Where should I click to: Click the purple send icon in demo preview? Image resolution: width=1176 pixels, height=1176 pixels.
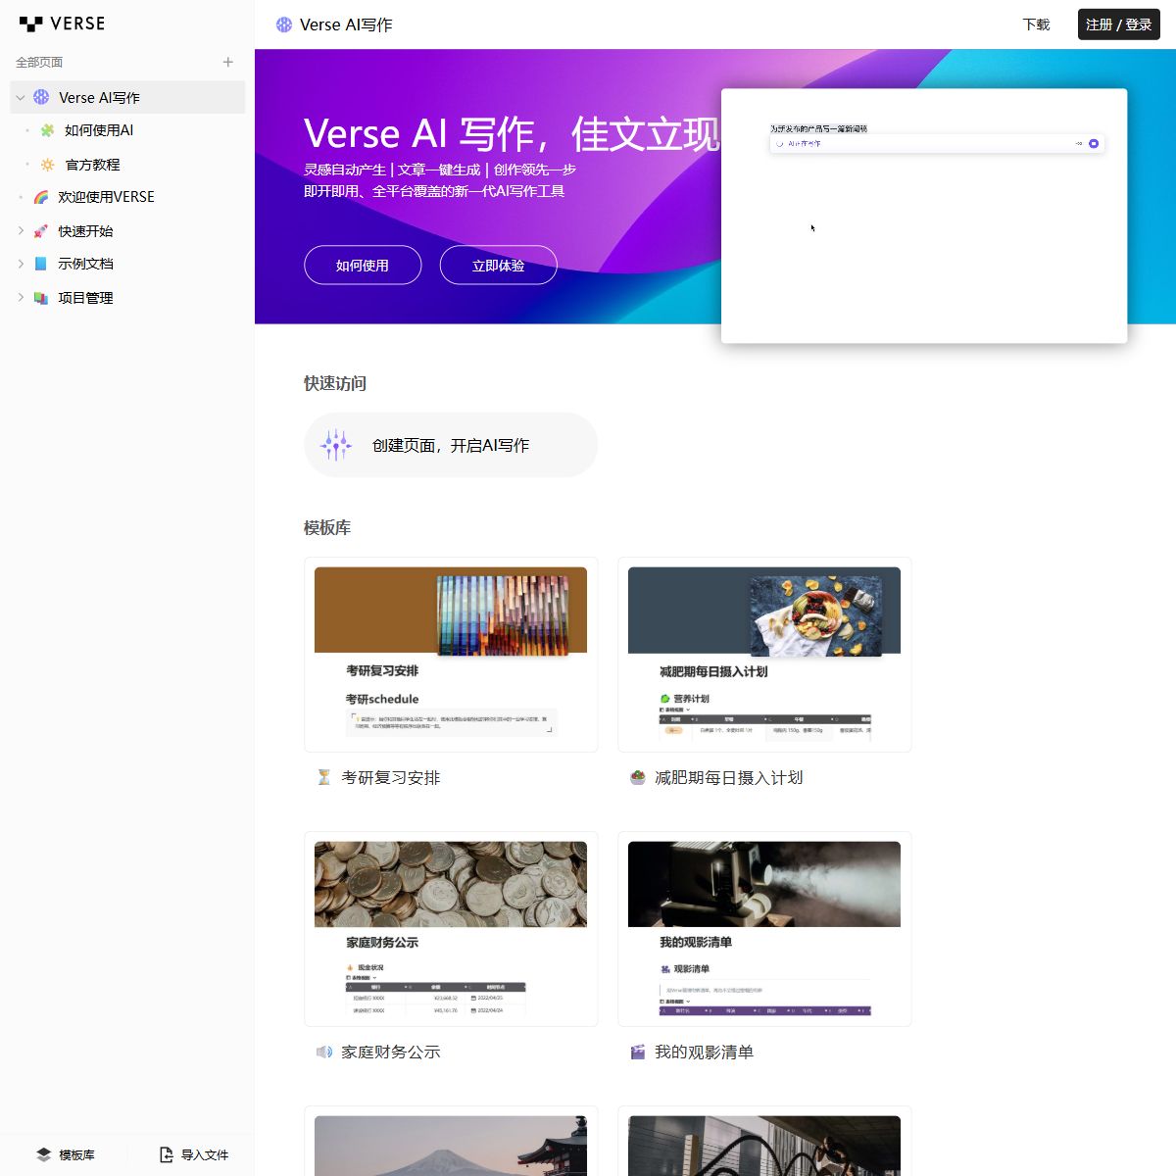[1094, 143]
